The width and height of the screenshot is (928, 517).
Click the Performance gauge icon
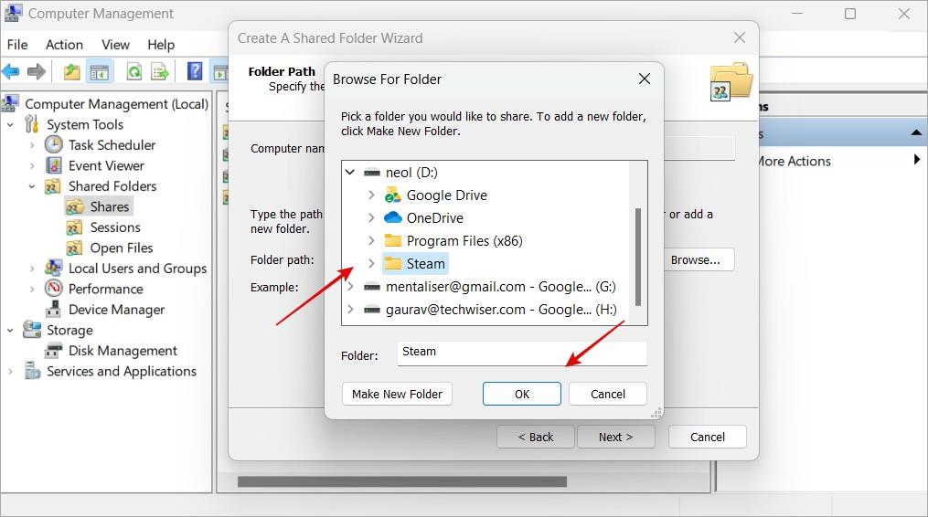53,289
